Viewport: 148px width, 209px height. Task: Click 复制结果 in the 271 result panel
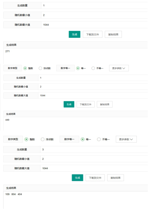[x=113, y=34]
